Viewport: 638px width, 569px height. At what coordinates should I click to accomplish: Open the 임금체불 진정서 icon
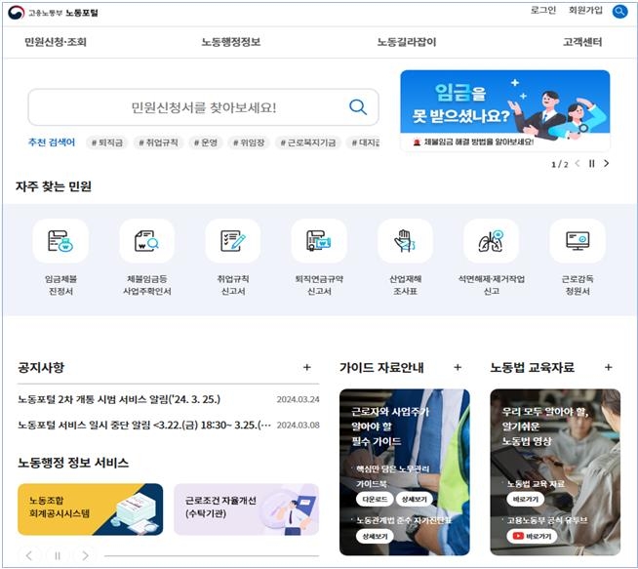(x=60, y=241)
